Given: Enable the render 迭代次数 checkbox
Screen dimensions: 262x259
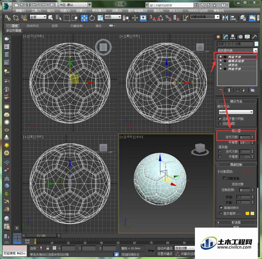Looking at the screenshot, I should pos(220,151).
